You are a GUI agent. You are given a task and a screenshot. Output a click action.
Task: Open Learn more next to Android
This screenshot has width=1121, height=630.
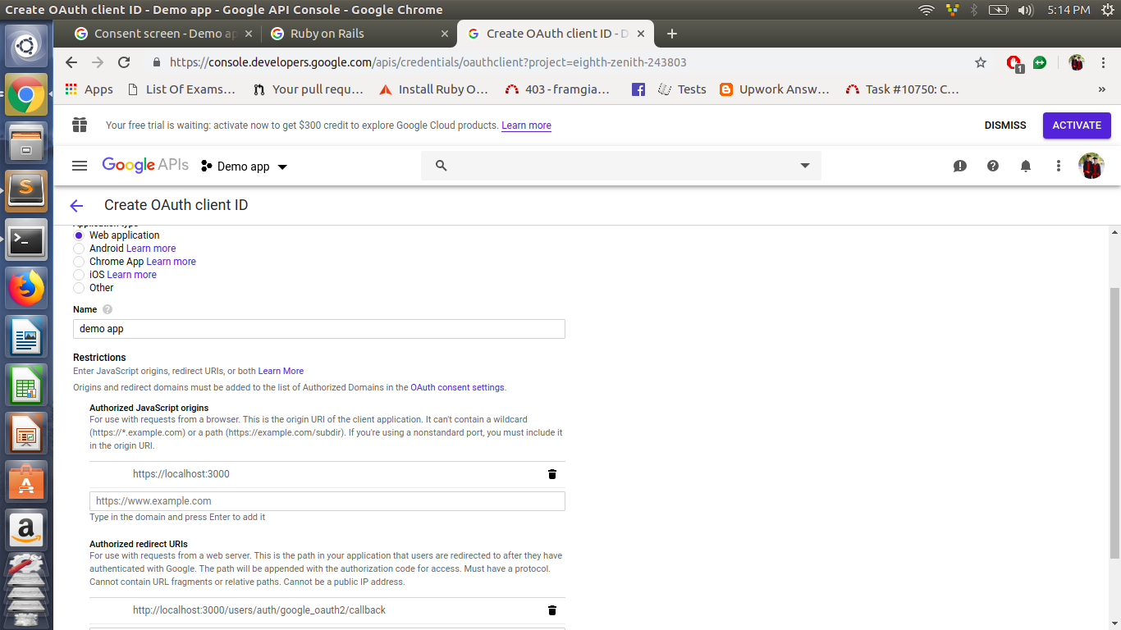pyautogui.click(x=151, y=249)
